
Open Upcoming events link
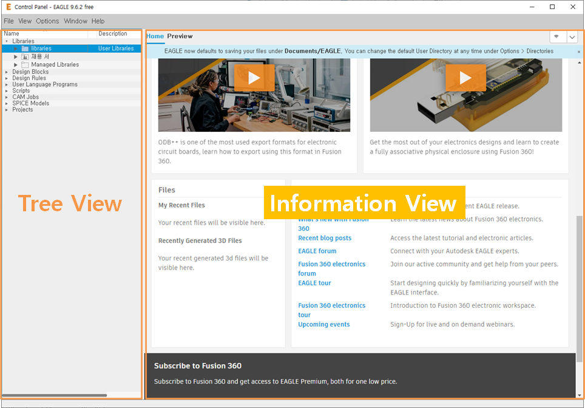324,324
